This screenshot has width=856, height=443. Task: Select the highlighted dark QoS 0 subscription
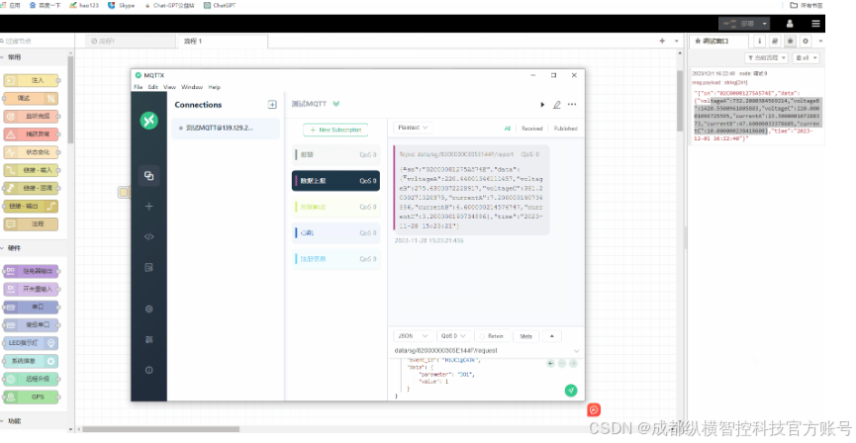pyautogui.click(x=335, y=181)
